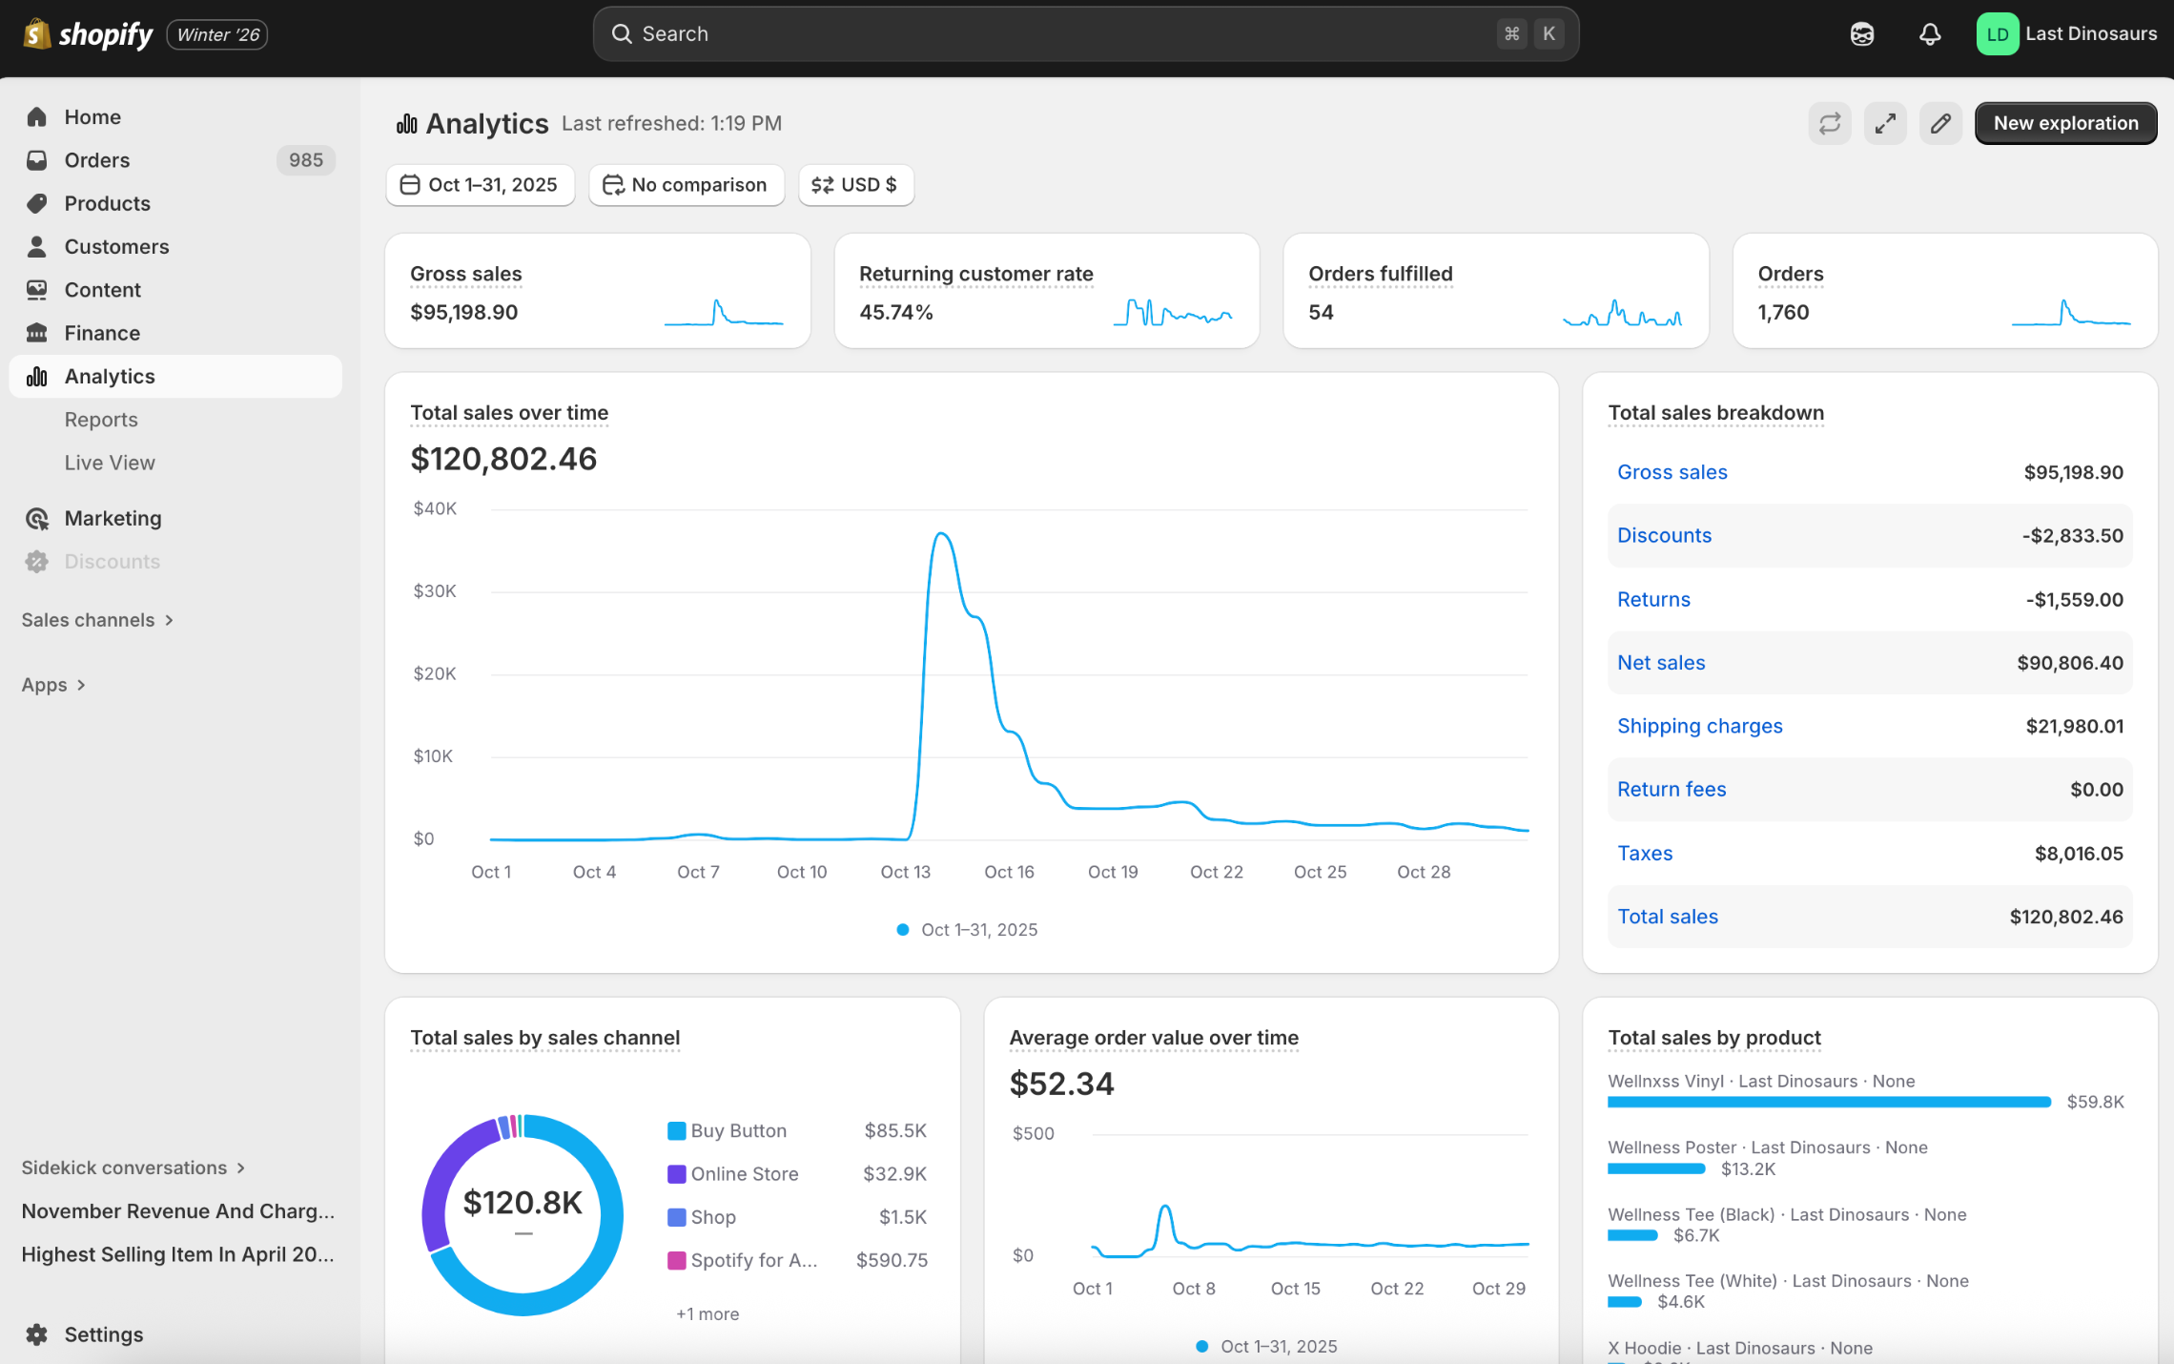Open the Reports submenu item

pyautogui.click(x=101, y=420)
